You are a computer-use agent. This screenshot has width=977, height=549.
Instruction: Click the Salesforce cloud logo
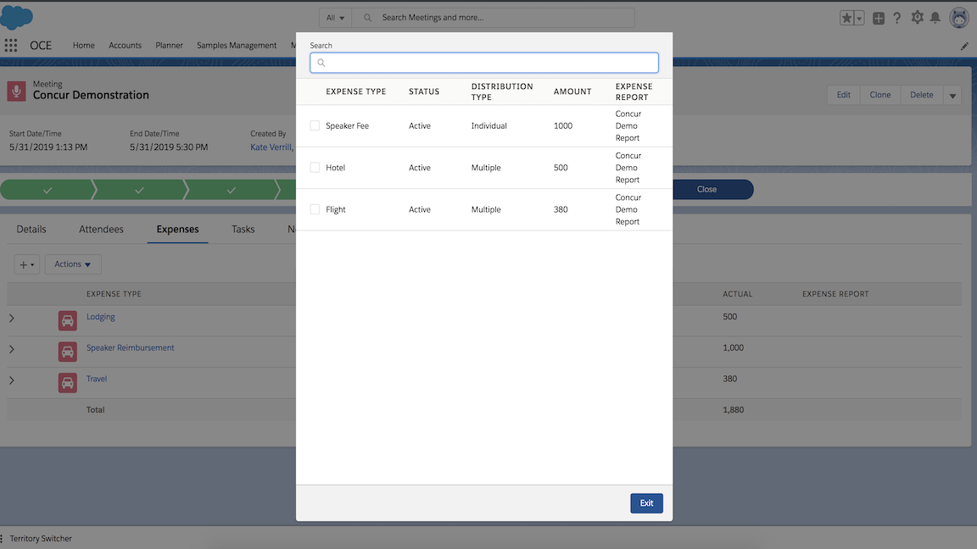(x=16, y=18)
